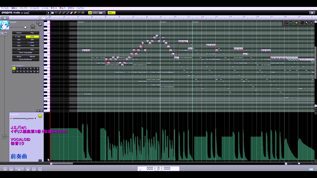The image size is (317, 178).
Task: Click the yellow Dynamics panel button
Action: tap(40, 116)
